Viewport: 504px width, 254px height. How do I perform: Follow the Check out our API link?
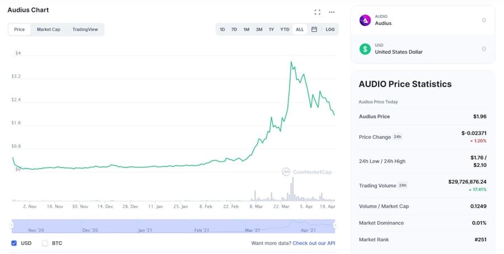[314, 243]
